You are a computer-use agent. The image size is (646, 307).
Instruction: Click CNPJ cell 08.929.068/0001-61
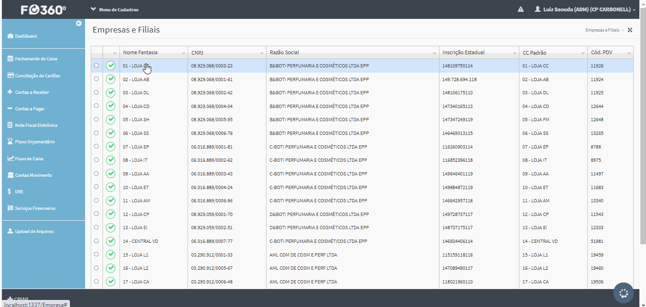tap(212, 79)
